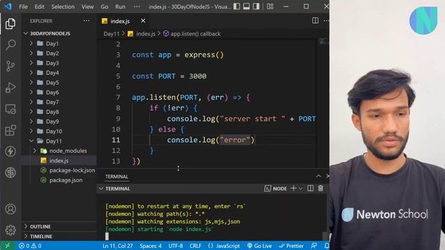Change indentation via Spaces: 4

(x=151, y=246)
